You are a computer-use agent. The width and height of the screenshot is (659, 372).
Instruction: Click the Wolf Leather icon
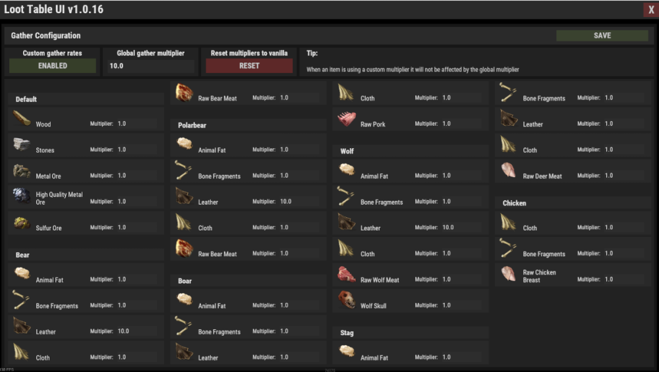(347, 223)
